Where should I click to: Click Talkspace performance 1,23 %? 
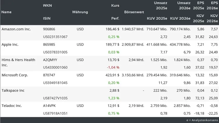click(114, 98)
